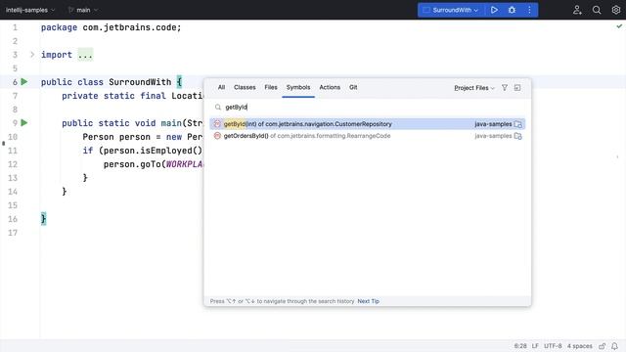
Task: Click the green inspection checkmark
Action: (619, 26)
